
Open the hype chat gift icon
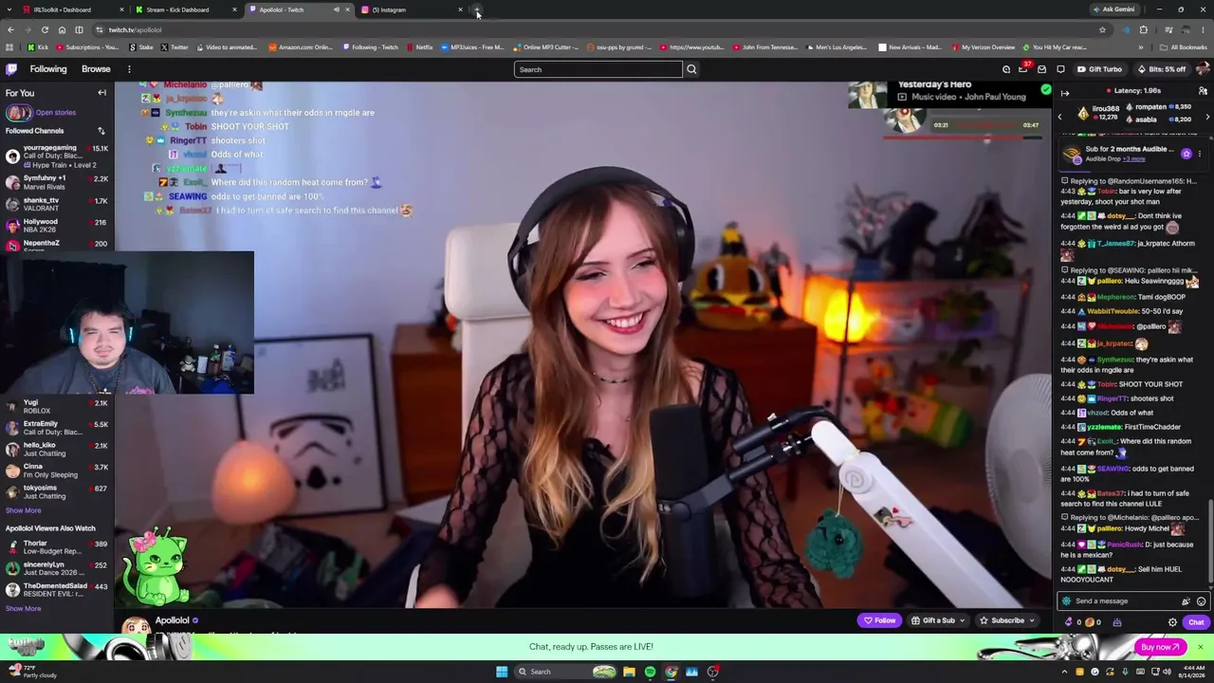tap(1117, 622)
